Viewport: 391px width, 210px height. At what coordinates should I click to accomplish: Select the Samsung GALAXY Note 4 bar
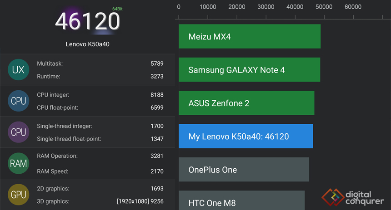(x=249, y=70)
